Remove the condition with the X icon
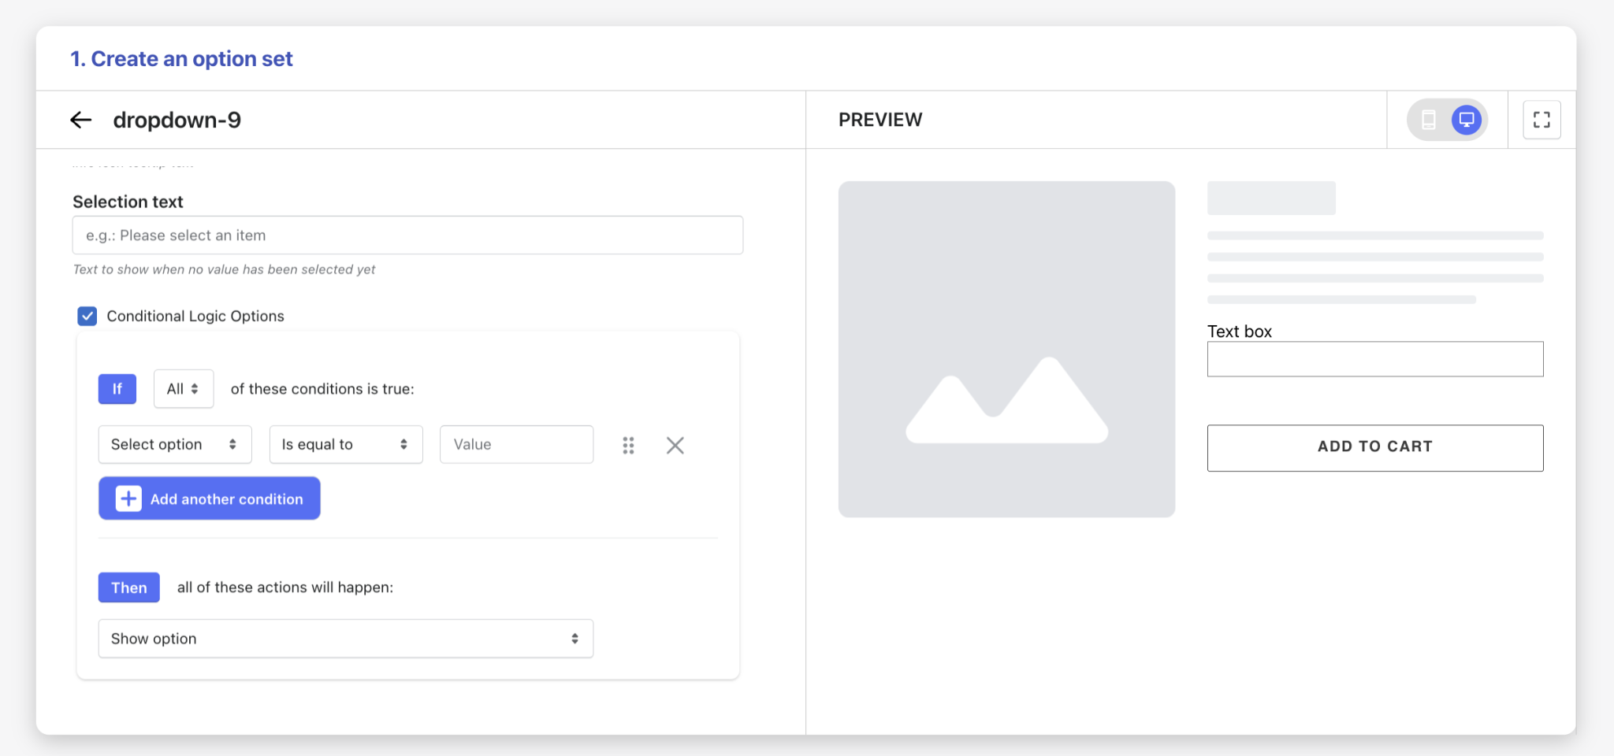Viewport: 1614px width, 756px height. (675, 446)
